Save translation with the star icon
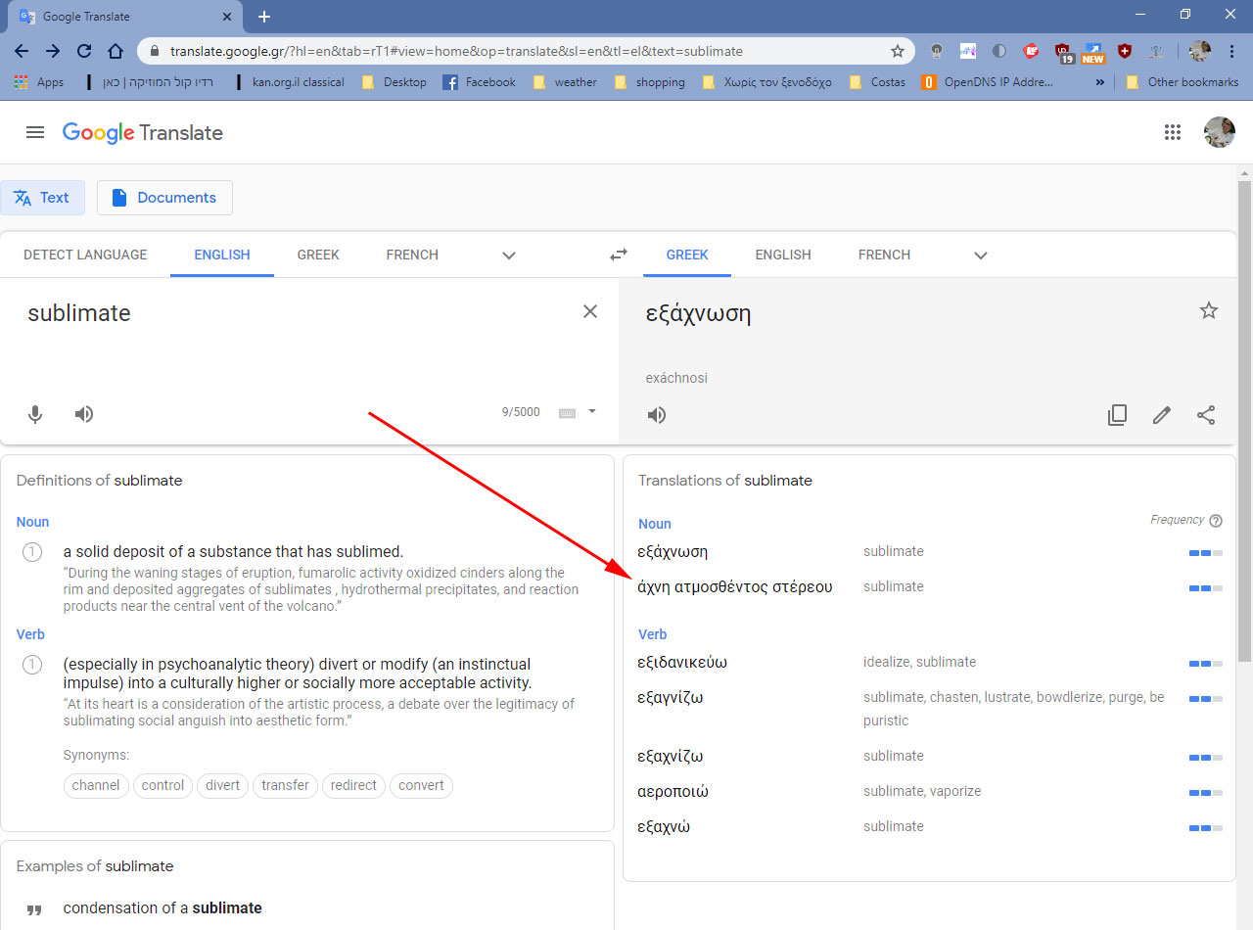1253x930 pixels. point(1209,310)
